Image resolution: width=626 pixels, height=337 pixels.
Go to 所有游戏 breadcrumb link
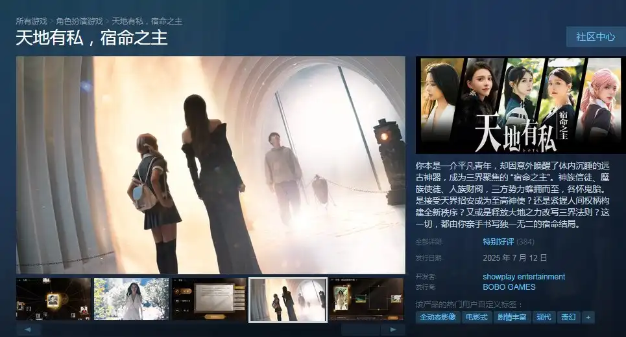coord(32,21)
